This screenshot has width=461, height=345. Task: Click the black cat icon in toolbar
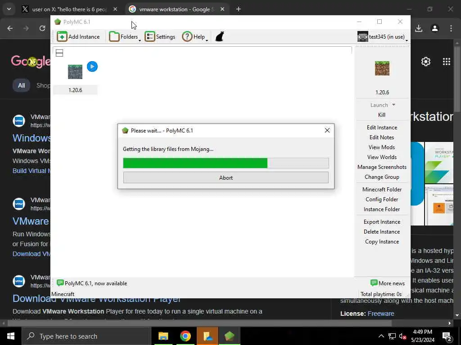coord(220,37)
